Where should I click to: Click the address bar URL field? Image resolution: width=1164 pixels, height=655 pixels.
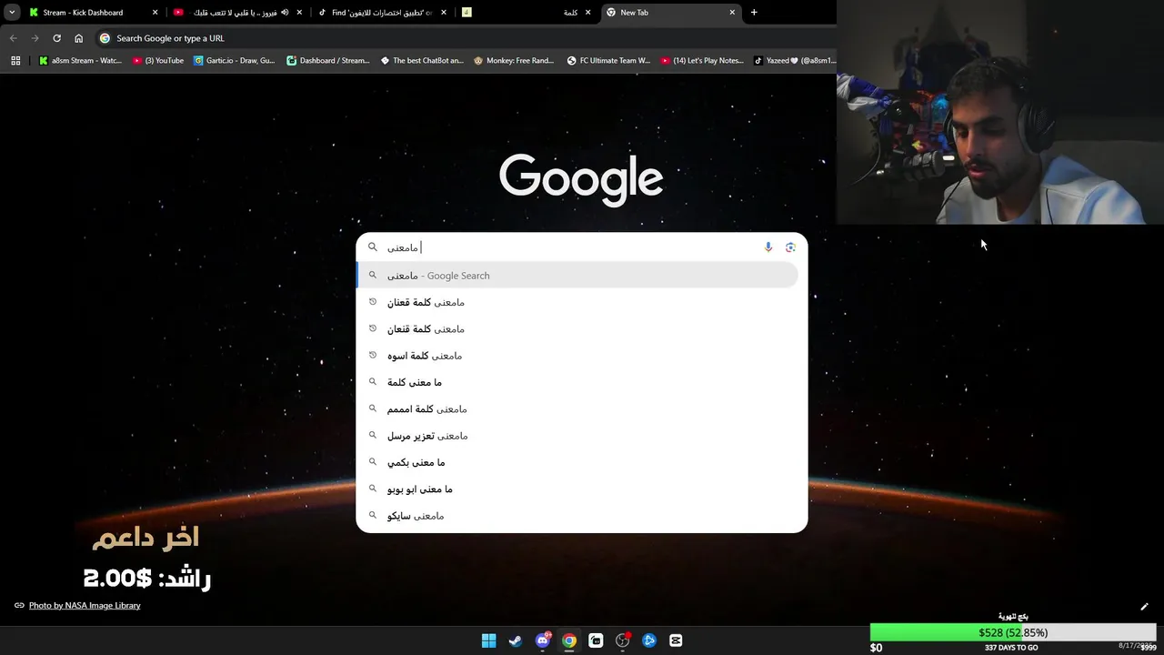tap(464, 38)
